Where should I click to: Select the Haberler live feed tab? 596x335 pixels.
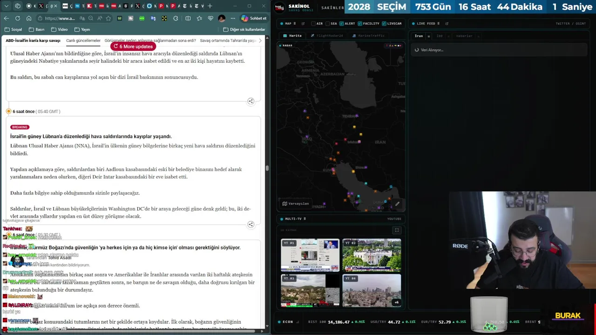(464, 36)
